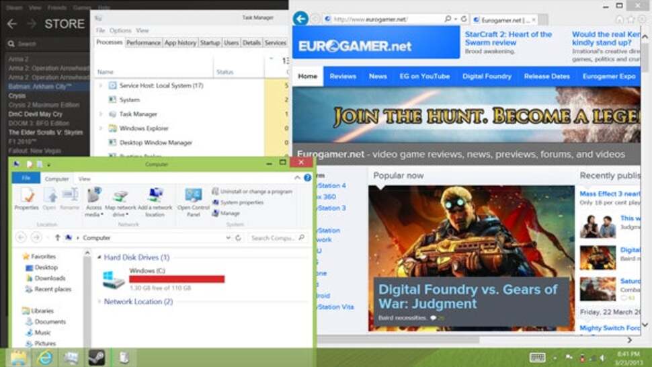Open the File tab in Computer window
The width and height of the screenshot is (652, 367).
26,178
